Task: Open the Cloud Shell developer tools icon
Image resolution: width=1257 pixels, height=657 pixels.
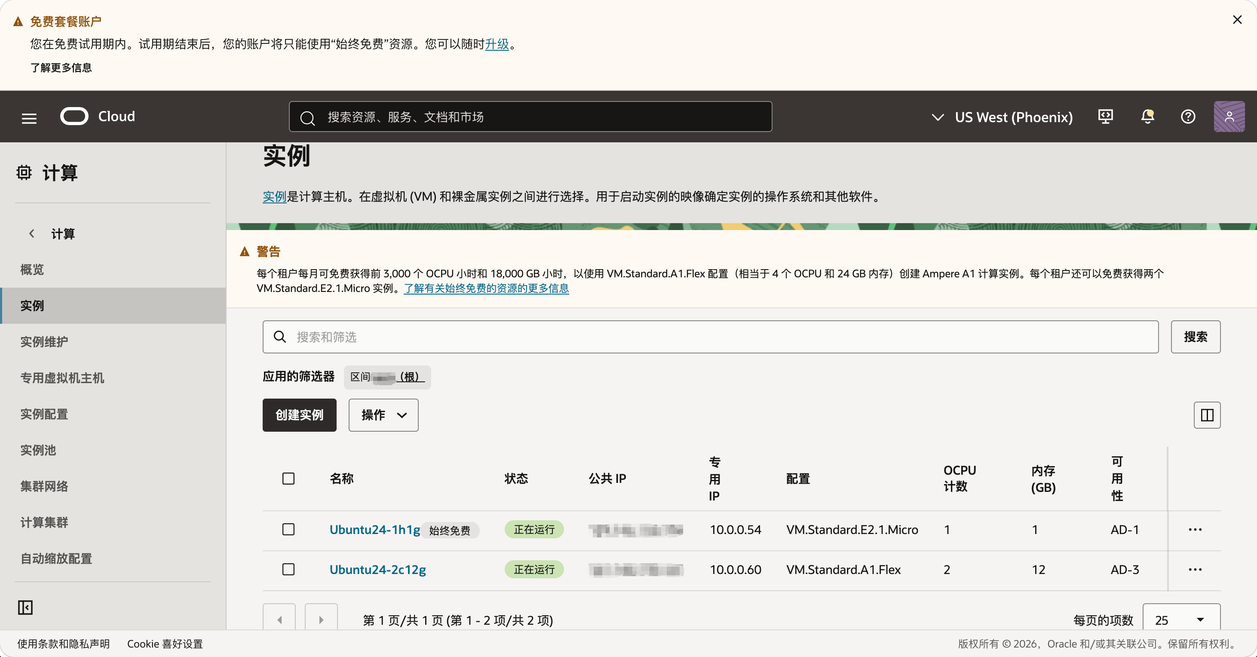Action: 1105,117
